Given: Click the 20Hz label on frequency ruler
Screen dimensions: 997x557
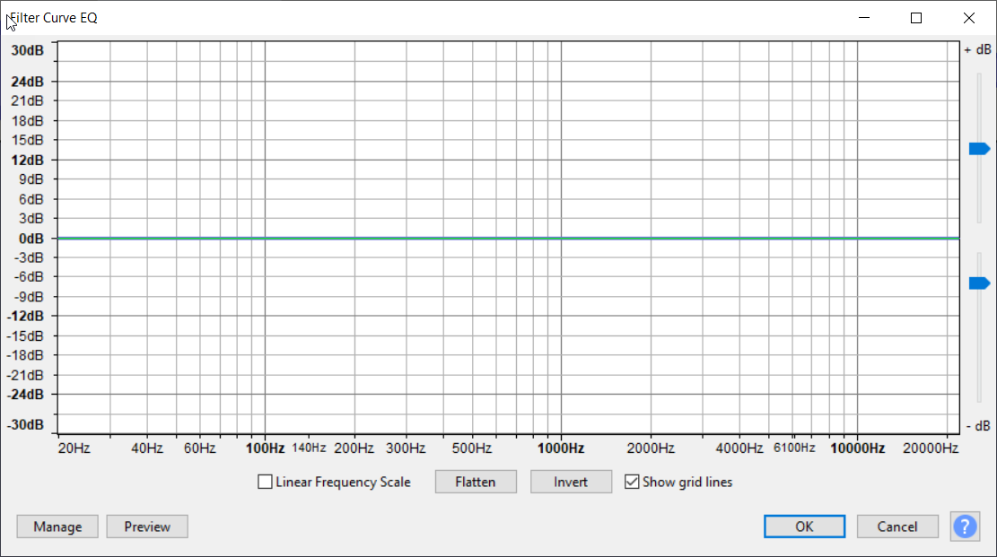Looking at the screenshot, I should (x=74, y=448).
